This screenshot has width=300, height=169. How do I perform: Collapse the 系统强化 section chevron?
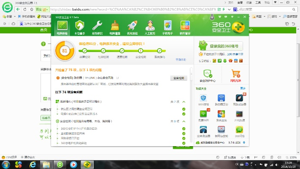click(184, 102)
